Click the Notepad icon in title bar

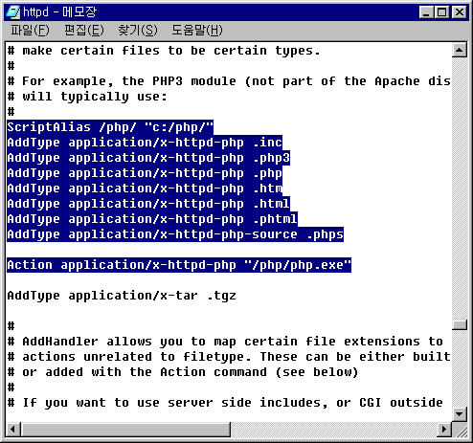13,12
